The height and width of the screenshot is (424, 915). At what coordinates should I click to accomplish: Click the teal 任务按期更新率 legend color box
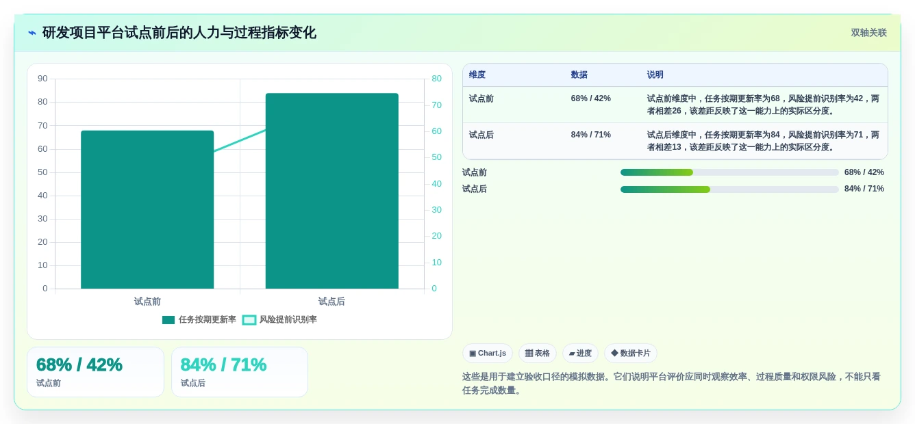(168, 320)
